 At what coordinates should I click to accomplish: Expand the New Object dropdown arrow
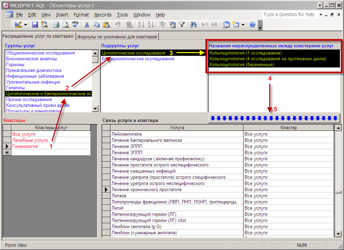[243, 25]
